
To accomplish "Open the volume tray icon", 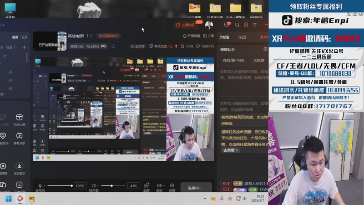I will (x=244, y=199).
